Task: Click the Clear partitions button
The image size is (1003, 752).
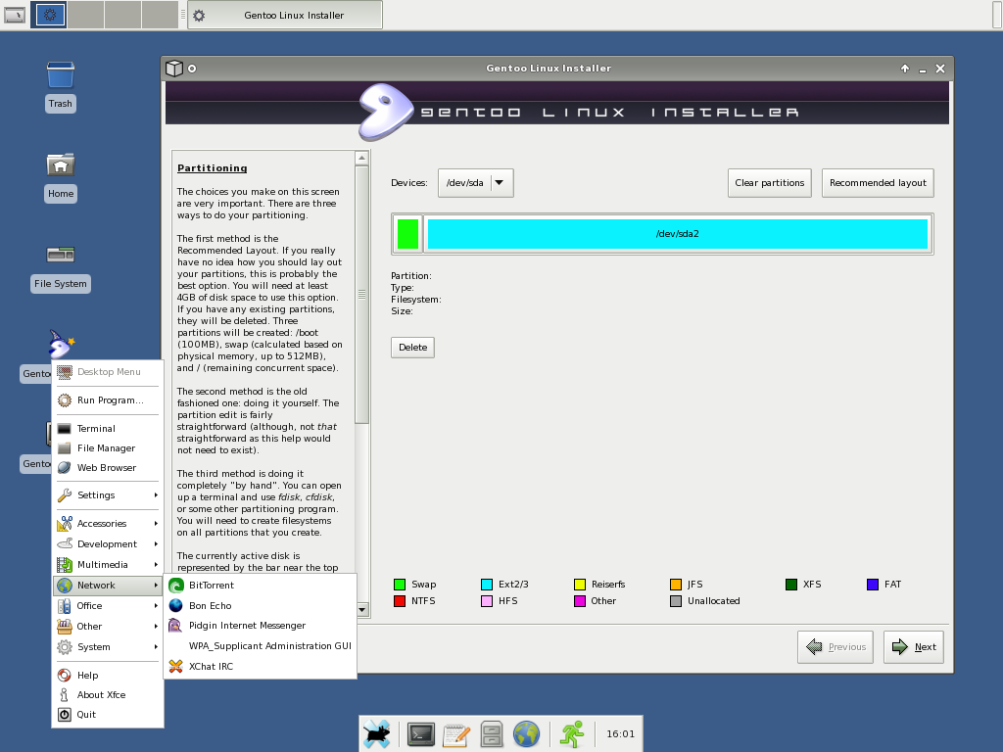Action: (x=770, y=183)
